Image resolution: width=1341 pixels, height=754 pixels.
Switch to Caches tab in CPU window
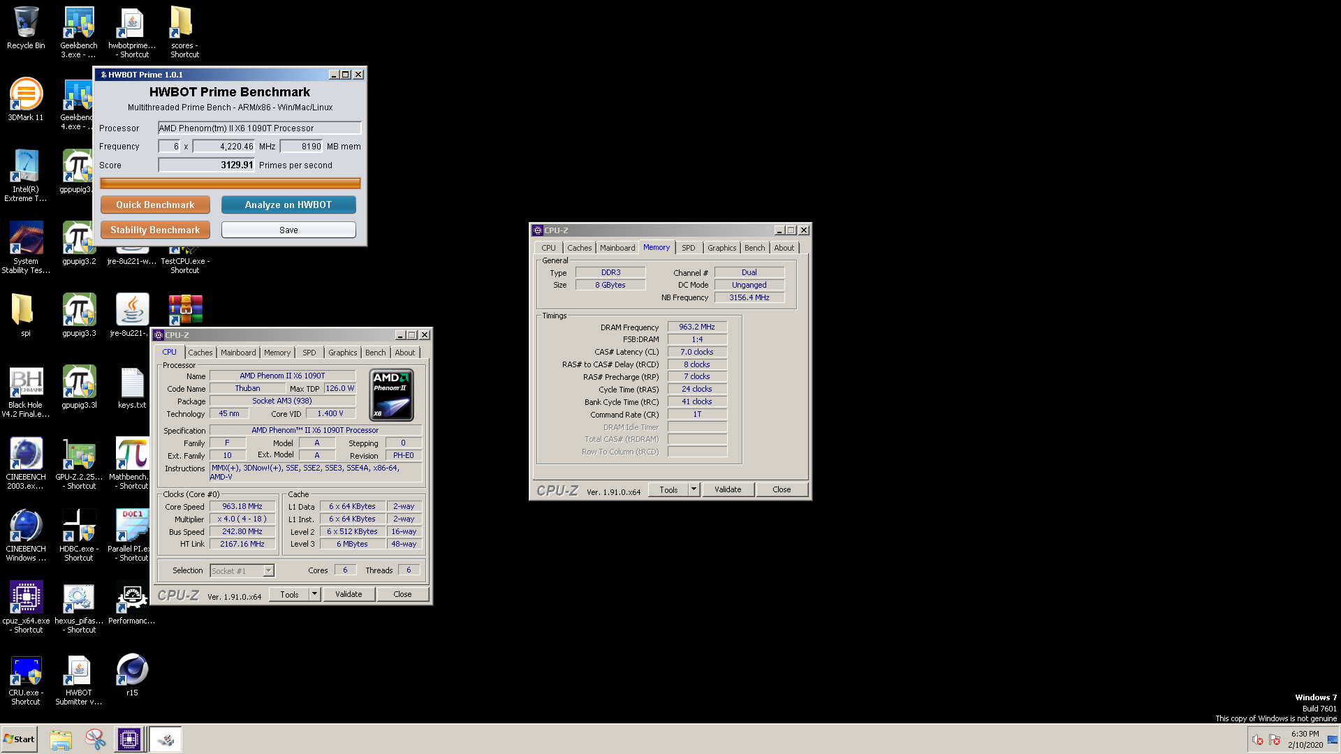pyautogui.click(x=200, y=353)
